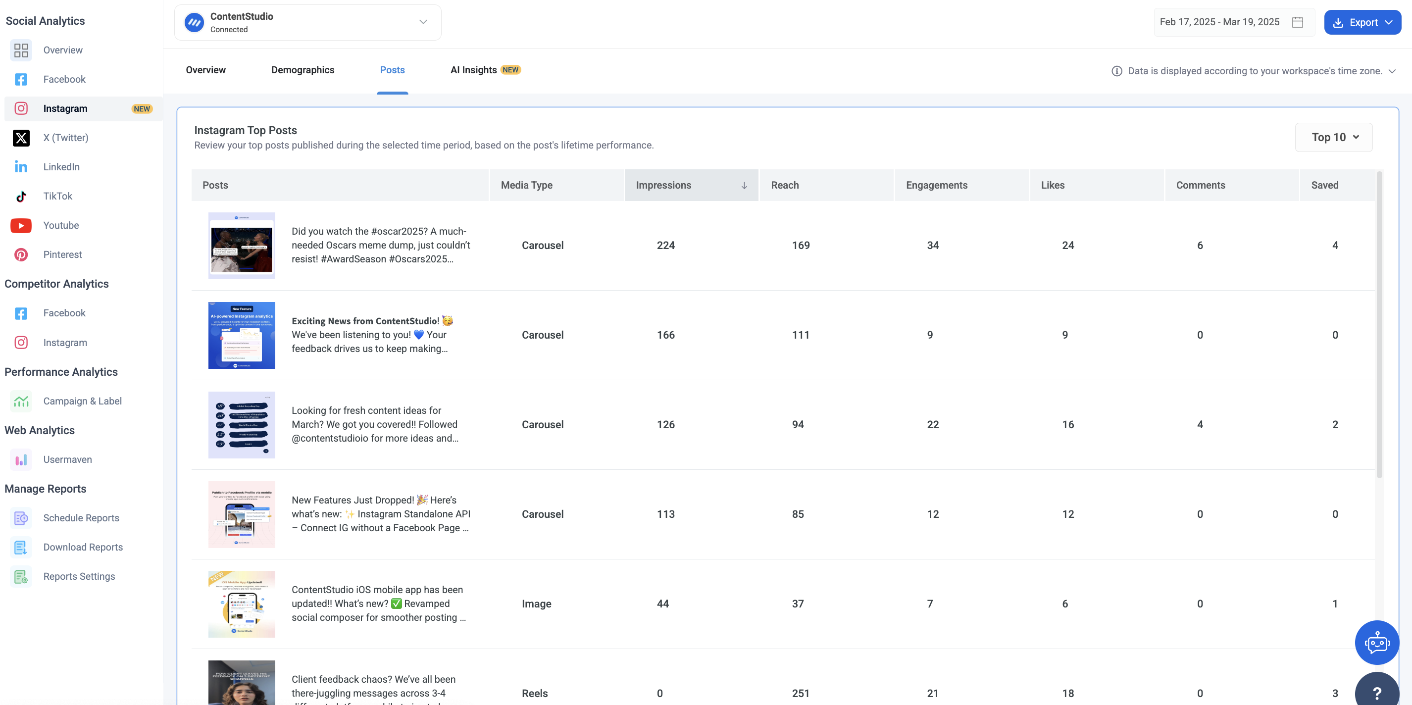
Task: Sort table by Comments column header
Action: tap(1232, 185)
